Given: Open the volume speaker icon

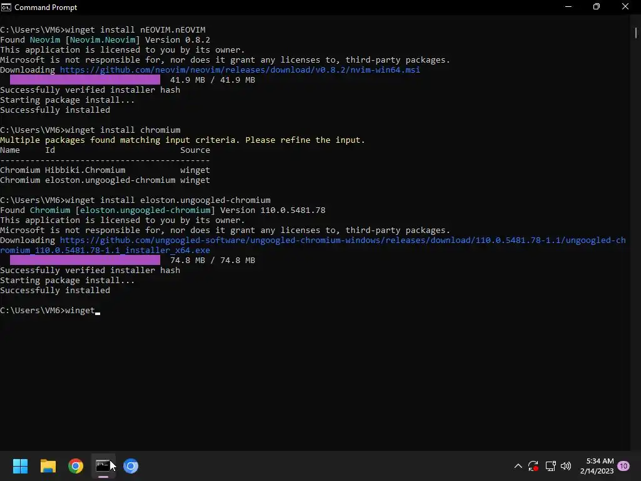Looking at the screenshot, I should [566, 466].
